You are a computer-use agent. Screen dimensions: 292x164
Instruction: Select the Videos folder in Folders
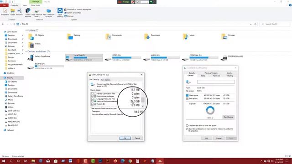point(34,45)
